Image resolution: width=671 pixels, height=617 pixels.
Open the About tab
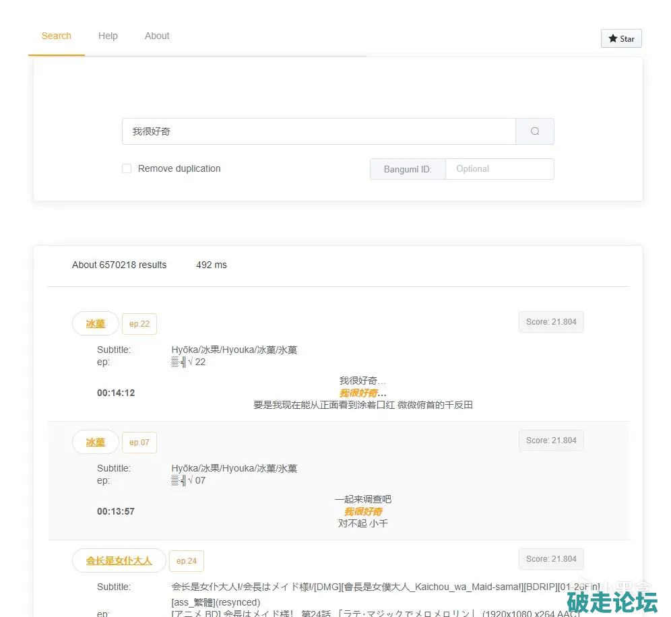point(157,36)
